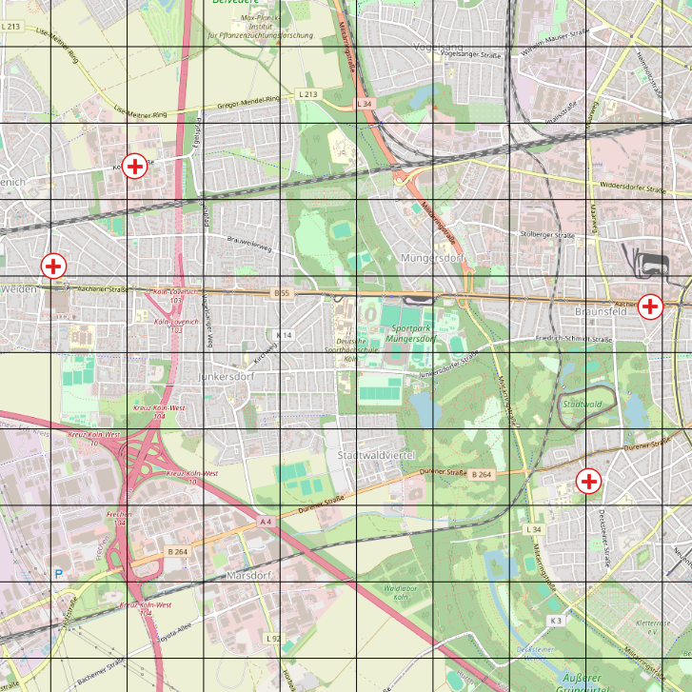Select the Marsdorf district label
692x692 pixels.
(x=248, y=576)
